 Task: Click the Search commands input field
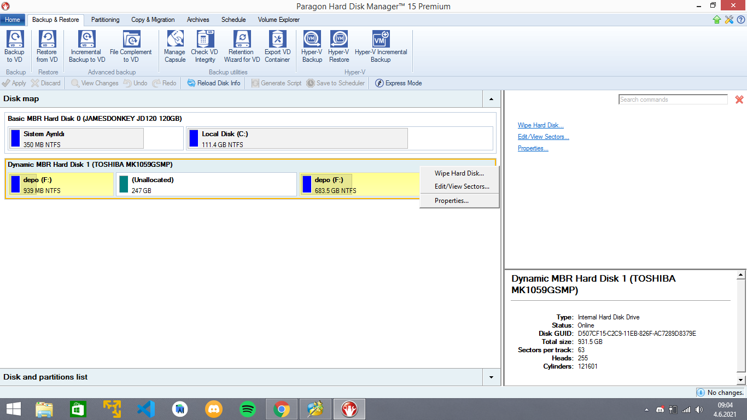(x=673, y=100)
